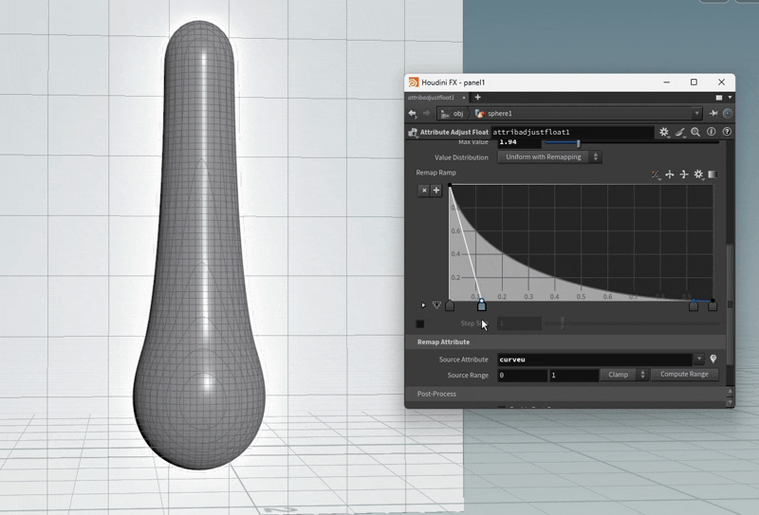Click the scroll up arrow near Post-Process
Viewport: 759px width, 515px height.
click(x=730, y=391)
